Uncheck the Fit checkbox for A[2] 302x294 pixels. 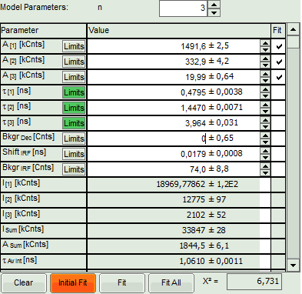pyautogui.click(x=279, y=62)
